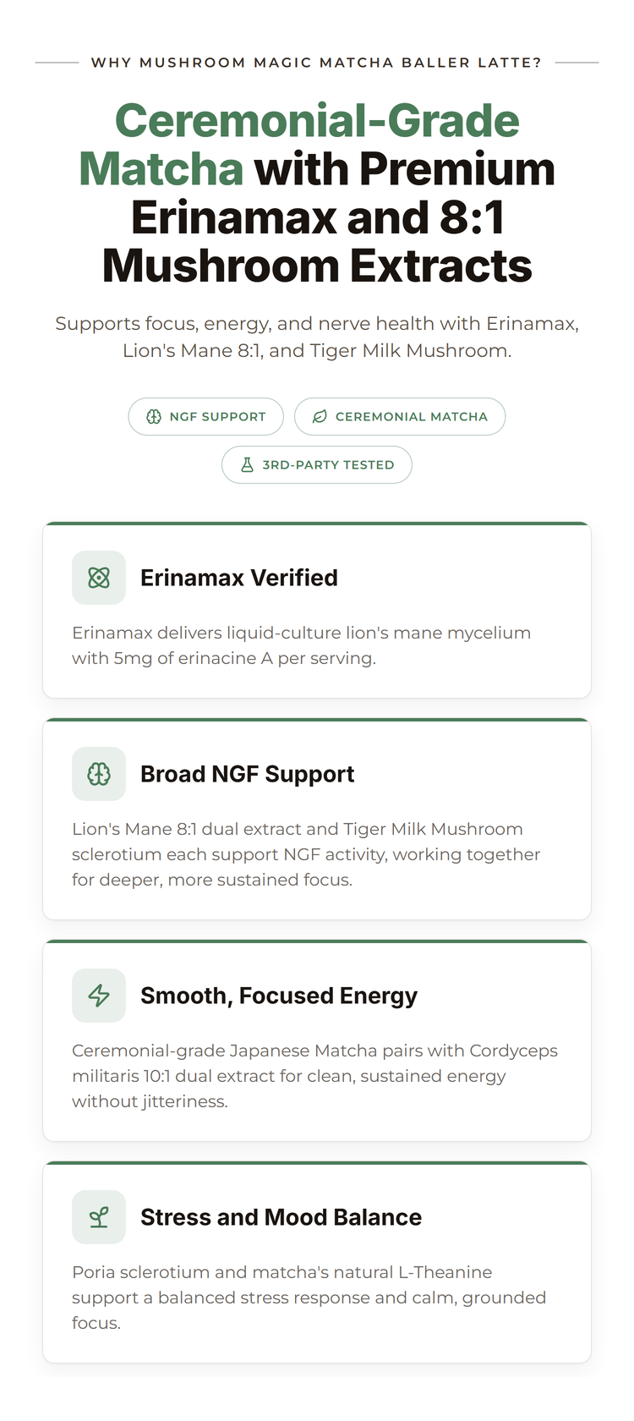Click the Why Mushroom Magic Matcha Baller Latte label

tap(316, 63)
